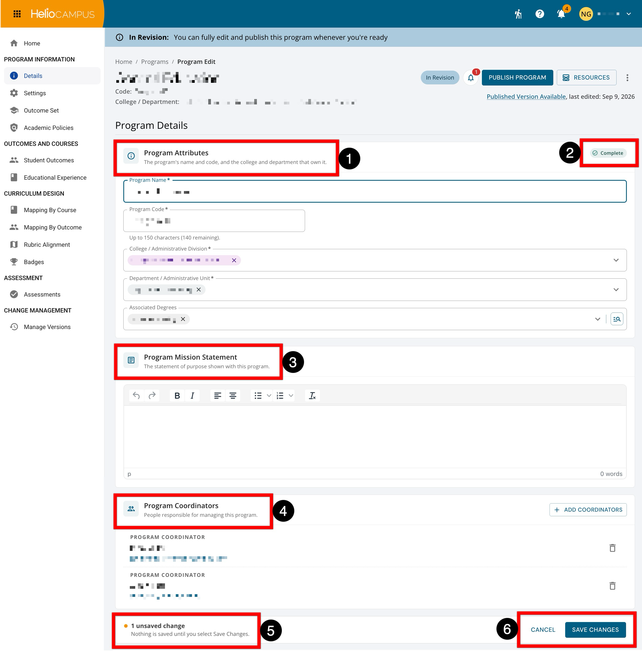Viewport: 642px width, 651px height.
Task: Click undo in the mission statement editor
Action: click(136, 395)
